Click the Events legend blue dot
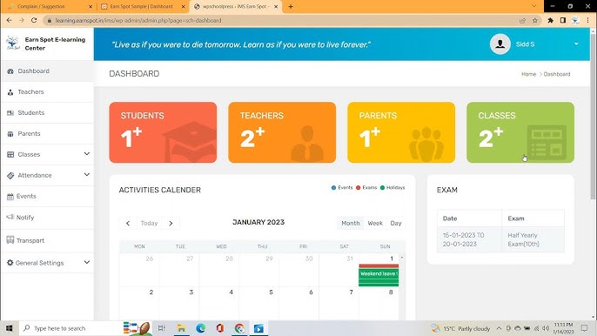597x336 pixels. pos(334,187)
